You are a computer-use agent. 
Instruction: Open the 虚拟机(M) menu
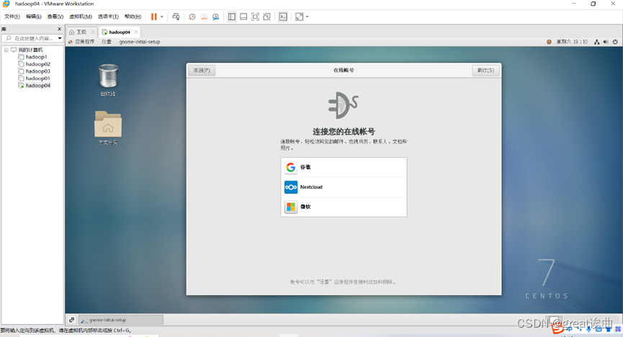pos(81,17)
